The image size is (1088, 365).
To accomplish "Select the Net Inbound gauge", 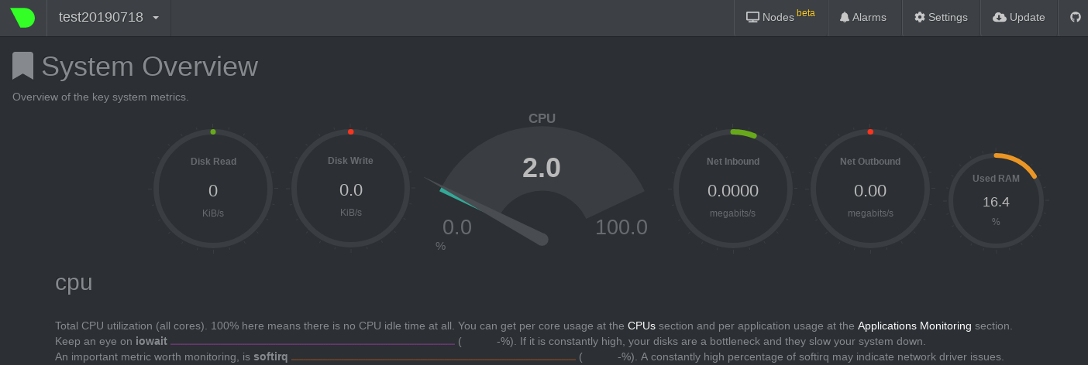I will (733, 189).
